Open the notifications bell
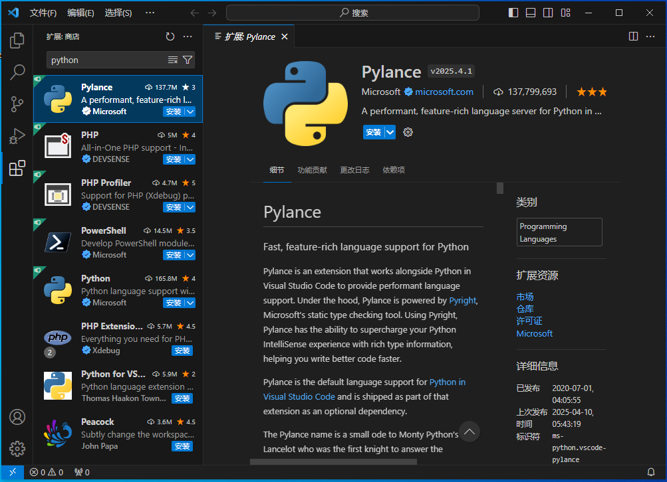Screen dimensions: 667x482 [651, 472]
